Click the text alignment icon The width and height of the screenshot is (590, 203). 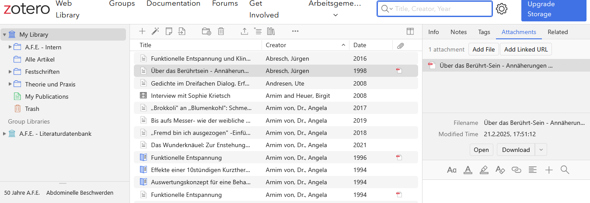(532, 170)
